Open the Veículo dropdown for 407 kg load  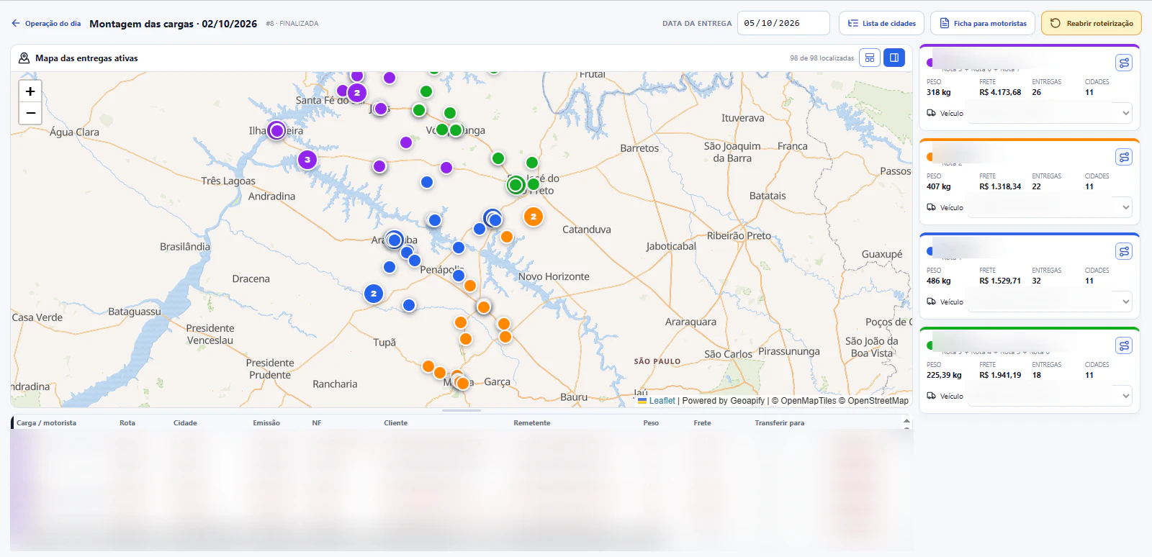coord(1050,207)
